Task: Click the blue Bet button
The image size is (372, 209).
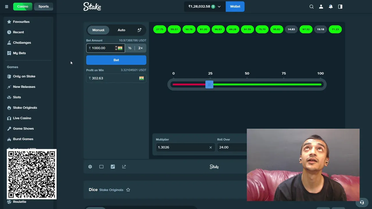Action: point(116,60)
